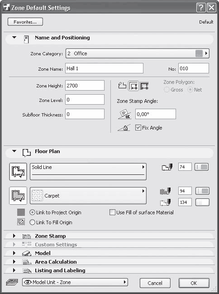219x294 pixels.
Task: Select Link To Fill Origin radio button
Action: pyautogui.click(x=32, y=222)
